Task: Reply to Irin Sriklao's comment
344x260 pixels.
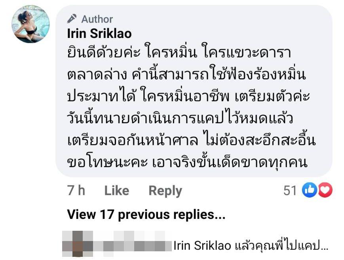Action: 165,191
